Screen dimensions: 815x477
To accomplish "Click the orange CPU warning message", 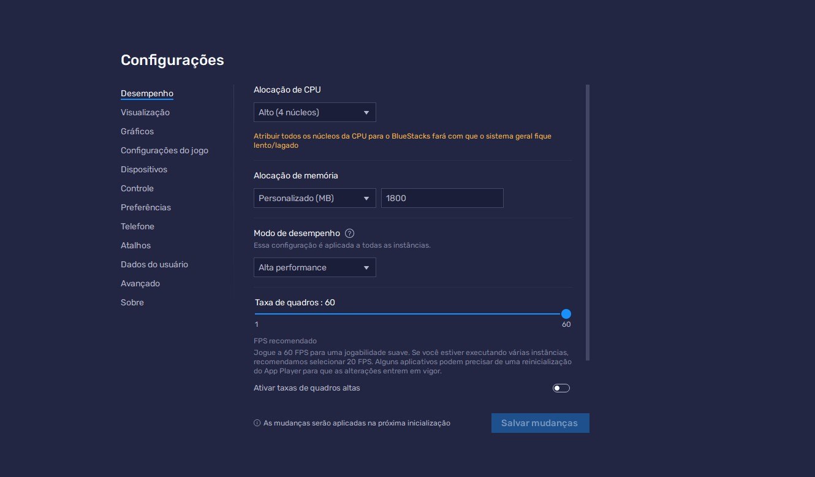I will coord(403,141).
